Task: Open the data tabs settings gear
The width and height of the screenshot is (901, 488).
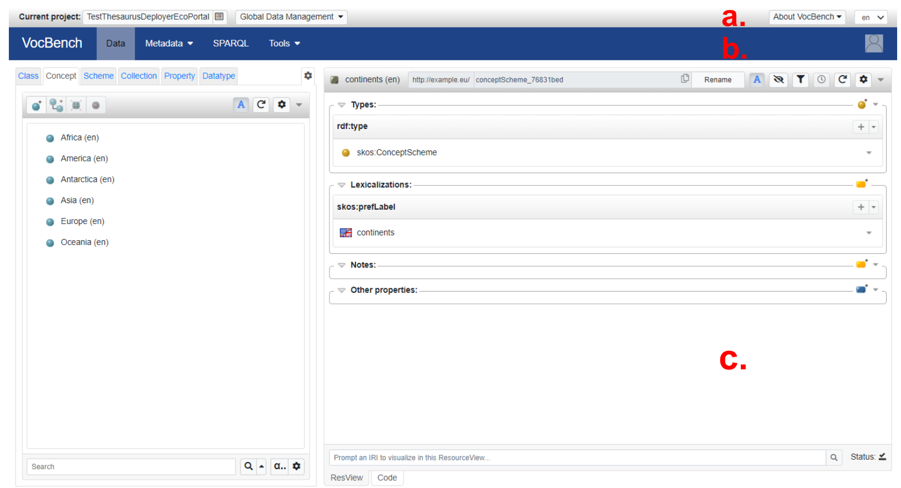Action: tap(308, 76)
